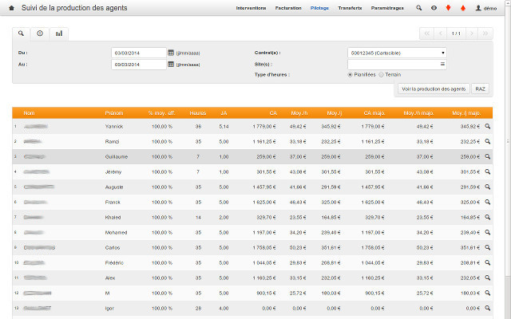Select Planifiées hours type

click(350, 74)
